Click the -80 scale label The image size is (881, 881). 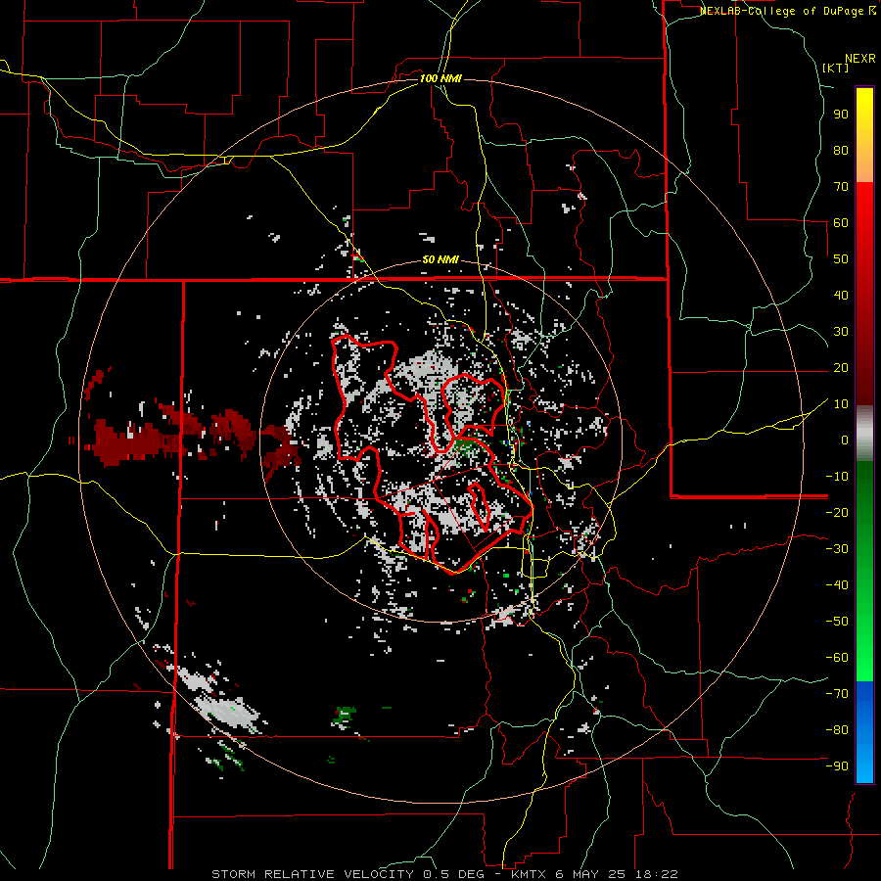(837, 730)
